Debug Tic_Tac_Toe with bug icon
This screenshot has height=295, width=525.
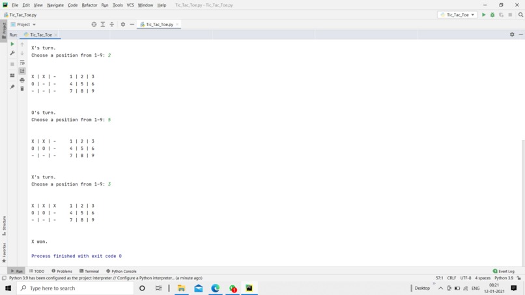click(492, 15)
